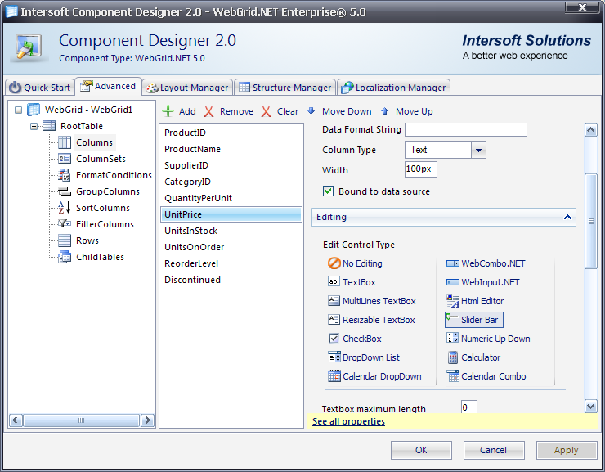The width and height of the screenshot is (605, 472).
Task: Select the WebCombo.NET icon
Action: (x=453, y=263)
